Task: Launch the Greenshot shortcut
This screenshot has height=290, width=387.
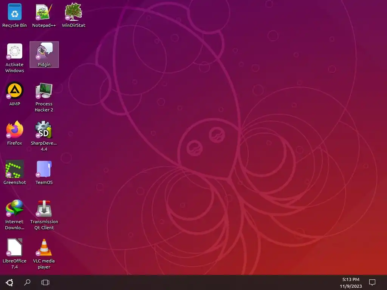Action: [x=15, y=172]
